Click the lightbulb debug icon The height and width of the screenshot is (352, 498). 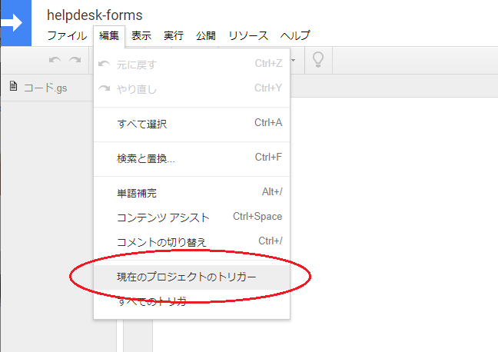(318, 60)
